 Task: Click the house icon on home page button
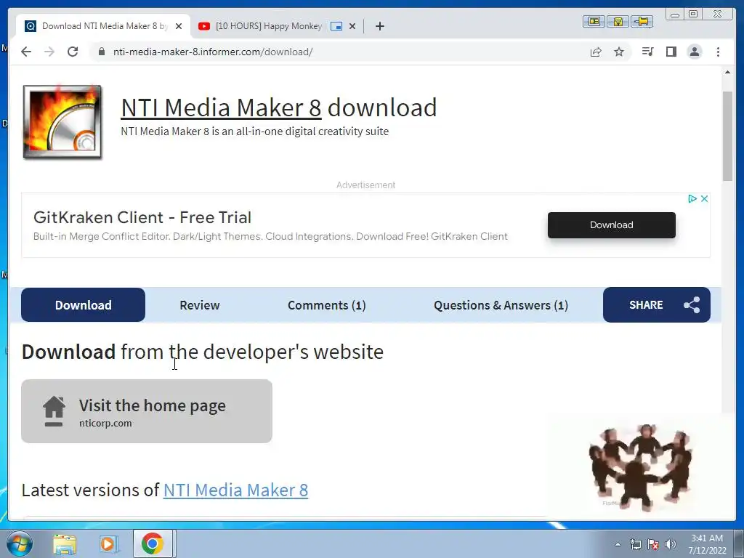54,411
